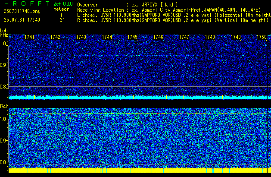The image size is (271, 177).
Task: Click the 1747 time marker
Action: pyautogui.click(x=184, y=37)
